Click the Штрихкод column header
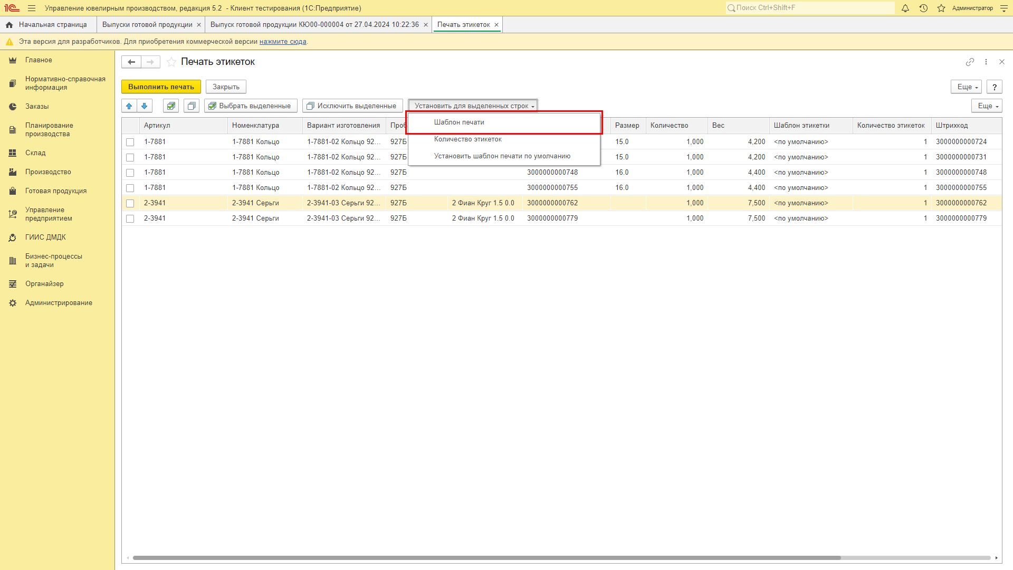 [966, 126]
